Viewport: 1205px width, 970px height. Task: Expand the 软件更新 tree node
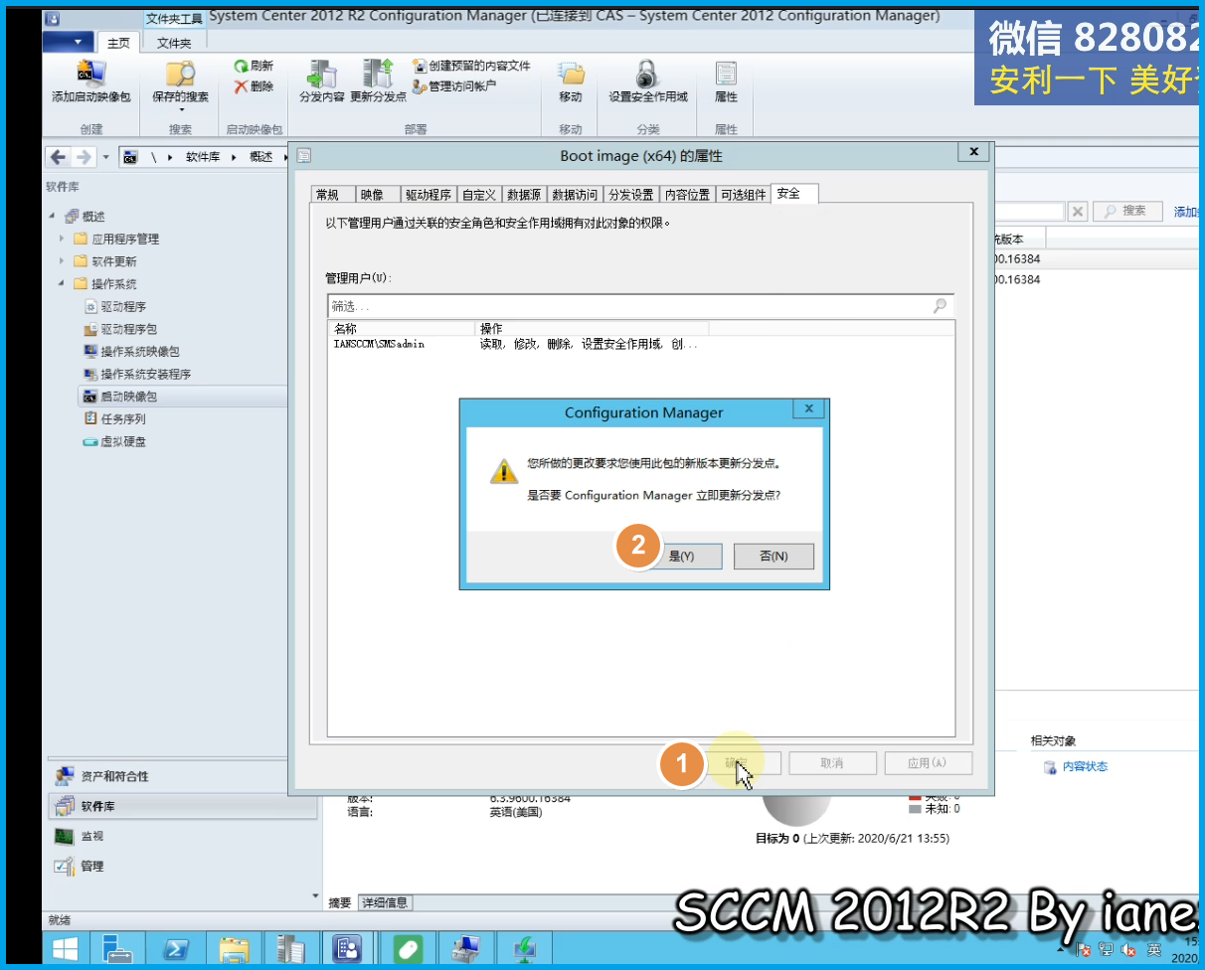click(x=62, y=261)
